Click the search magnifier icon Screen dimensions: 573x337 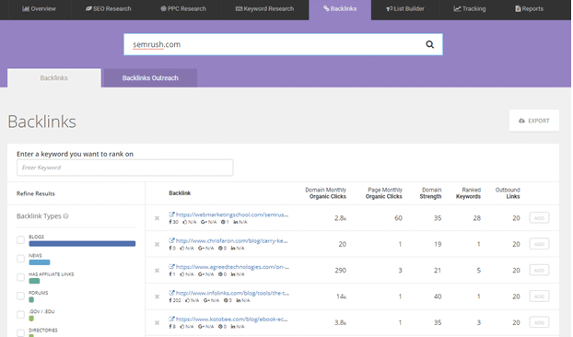coord(429,44)
